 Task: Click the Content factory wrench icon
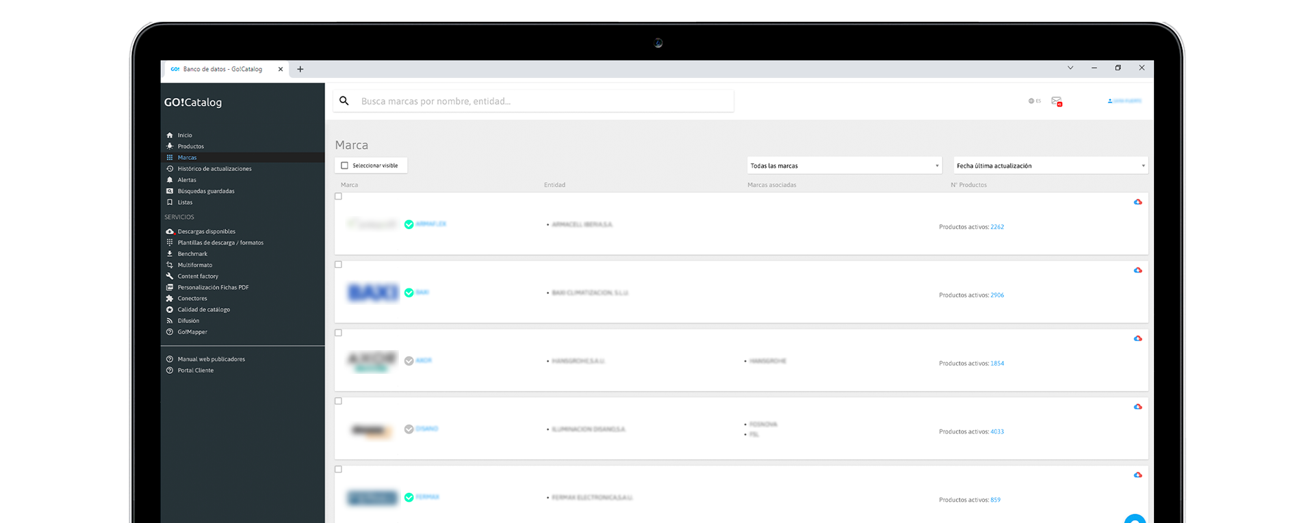click(x=170, y=276)
